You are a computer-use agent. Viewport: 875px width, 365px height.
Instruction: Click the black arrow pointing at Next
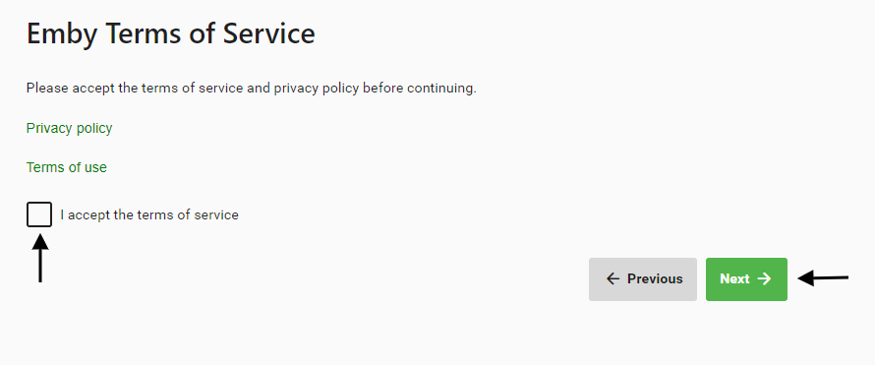pyautogui.click(x=823, y=278)
